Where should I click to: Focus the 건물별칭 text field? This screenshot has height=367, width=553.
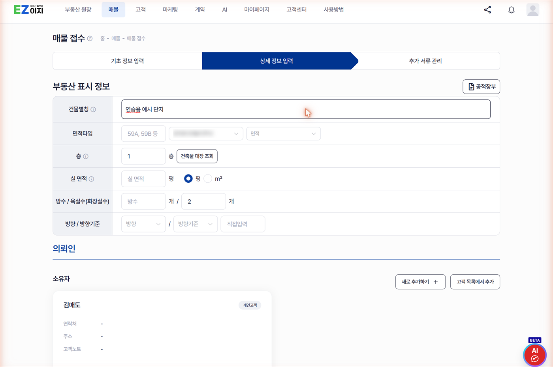[x=306, y=109]
